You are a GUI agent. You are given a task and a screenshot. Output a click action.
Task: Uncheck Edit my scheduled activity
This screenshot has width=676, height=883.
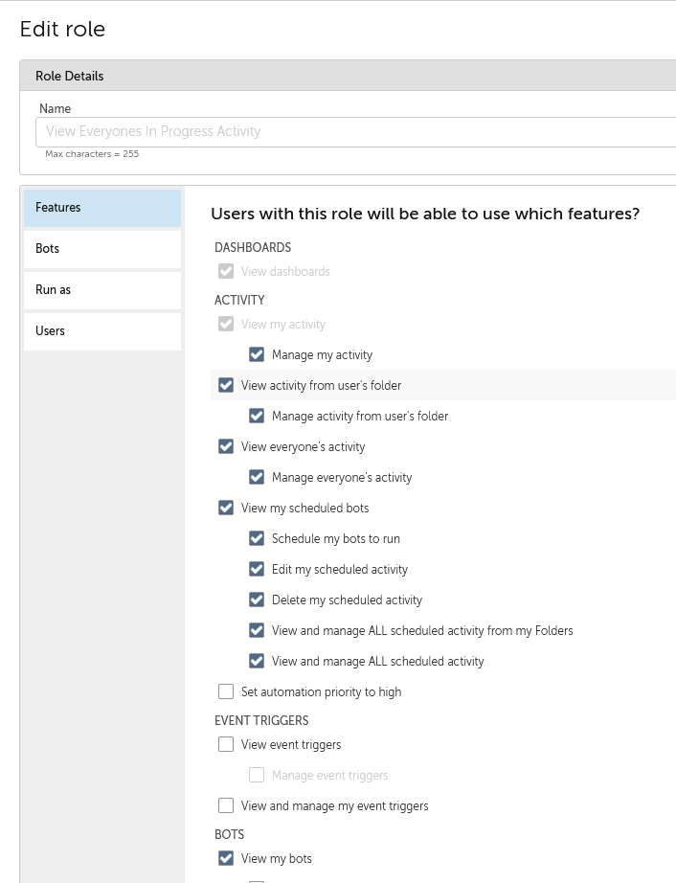click(257, 569)
